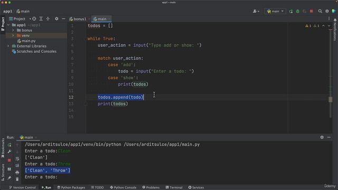Click main breadcrumb in navigation bar
338x190 pixels.
click(23, 11)
